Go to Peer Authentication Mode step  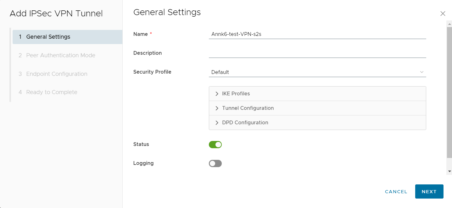tap(60, 55)
